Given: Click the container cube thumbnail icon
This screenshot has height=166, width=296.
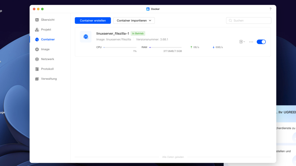Looking at the screenshot, I should pyautogui.click(x=86, y=37).
